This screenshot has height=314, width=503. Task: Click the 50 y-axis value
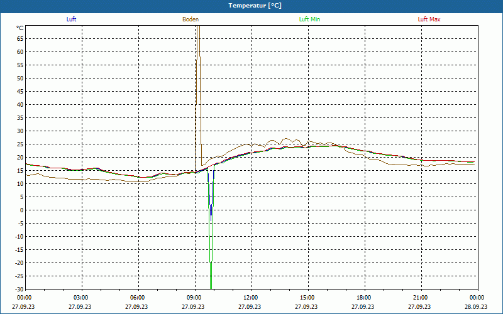[x=20, y=78]
